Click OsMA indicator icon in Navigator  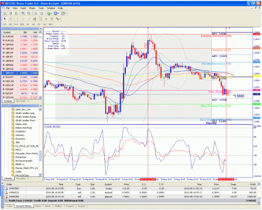(x=13, y=171)
